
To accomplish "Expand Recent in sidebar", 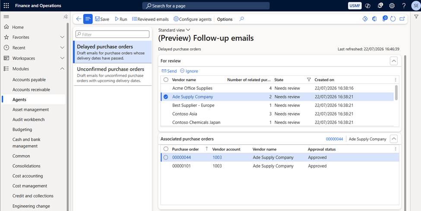I will click(62, 47).
